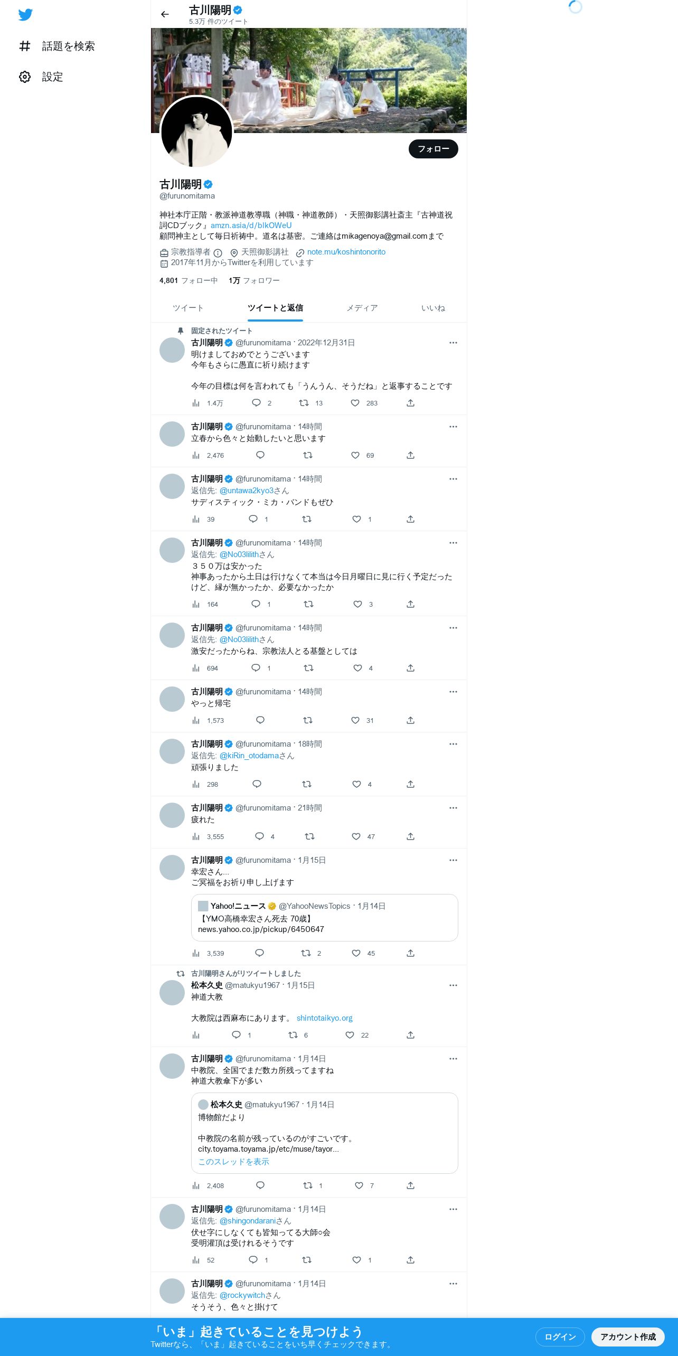
Task: Open the note.mu/koshintonorito link
Action: pos(346,252)
